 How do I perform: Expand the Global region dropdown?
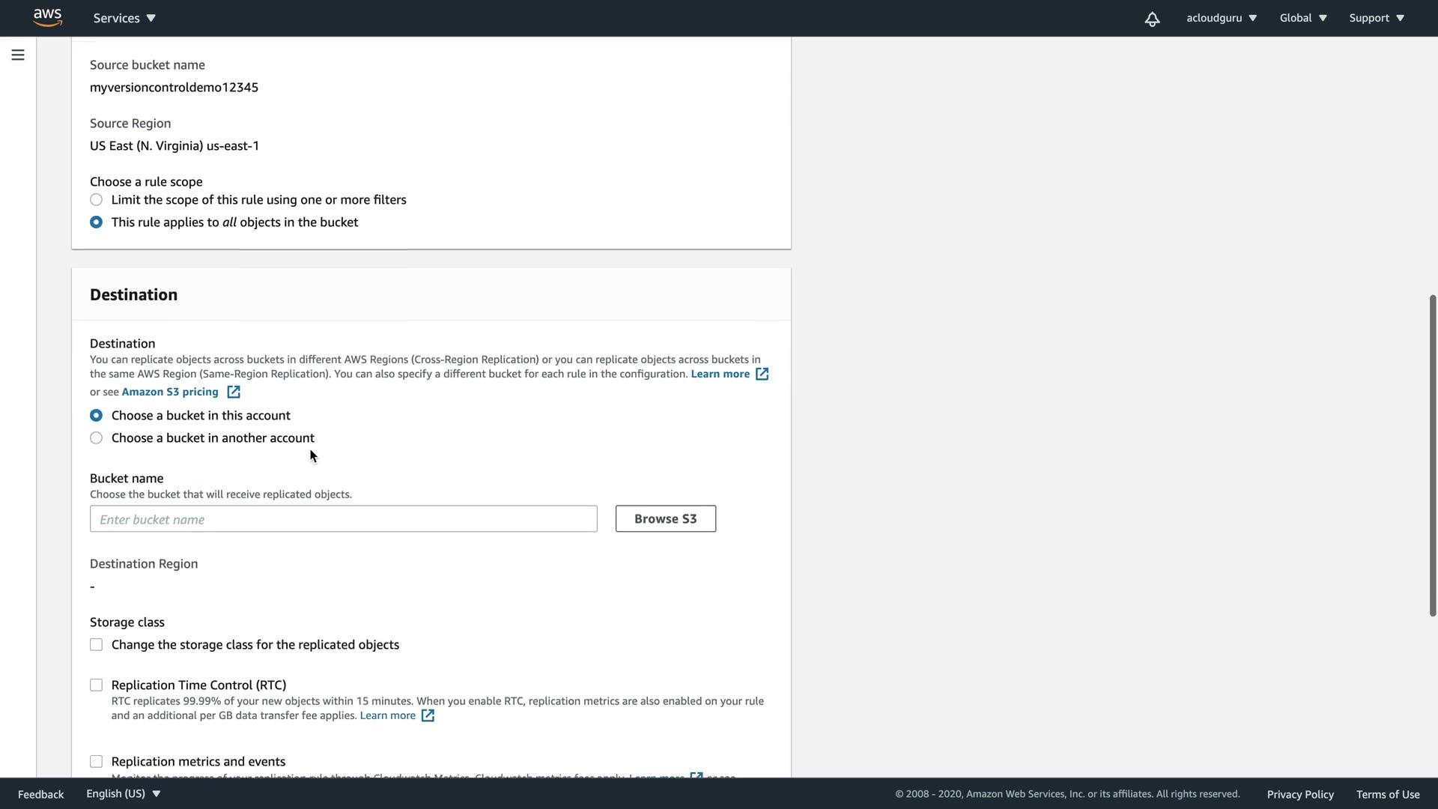point(1302,18)
